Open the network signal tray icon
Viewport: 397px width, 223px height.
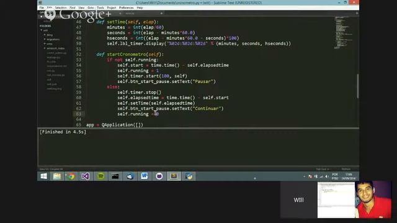tap(321, 177)
